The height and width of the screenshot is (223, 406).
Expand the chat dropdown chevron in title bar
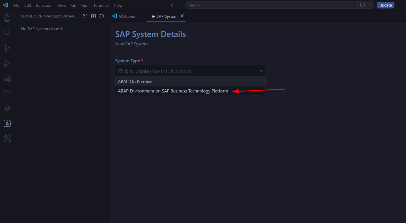(x=370, y=5)
